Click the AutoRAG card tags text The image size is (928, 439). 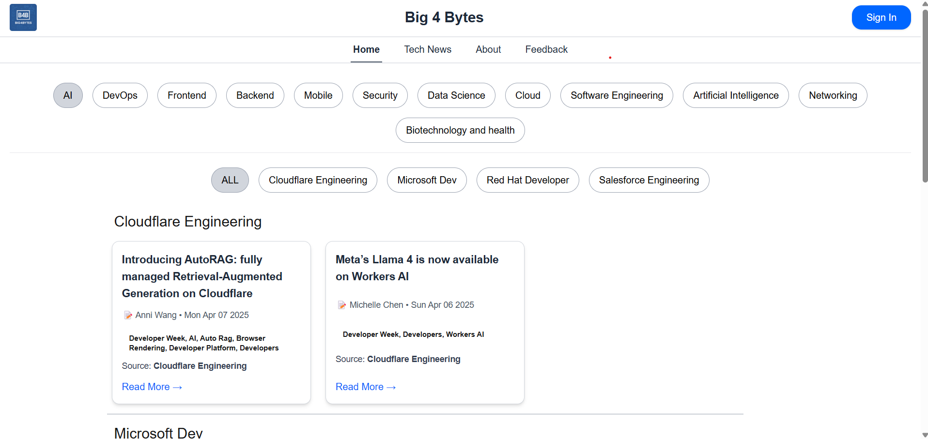tap(204, 343)
